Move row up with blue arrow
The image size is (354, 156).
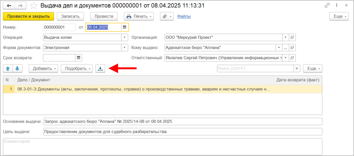[x=8, y=69]
